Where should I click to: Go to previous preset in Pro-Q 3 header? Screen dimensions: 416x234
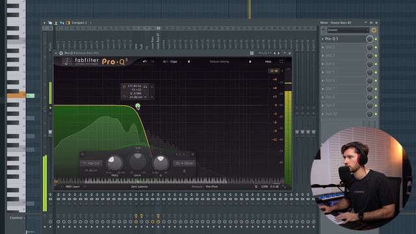coord(188,62)
